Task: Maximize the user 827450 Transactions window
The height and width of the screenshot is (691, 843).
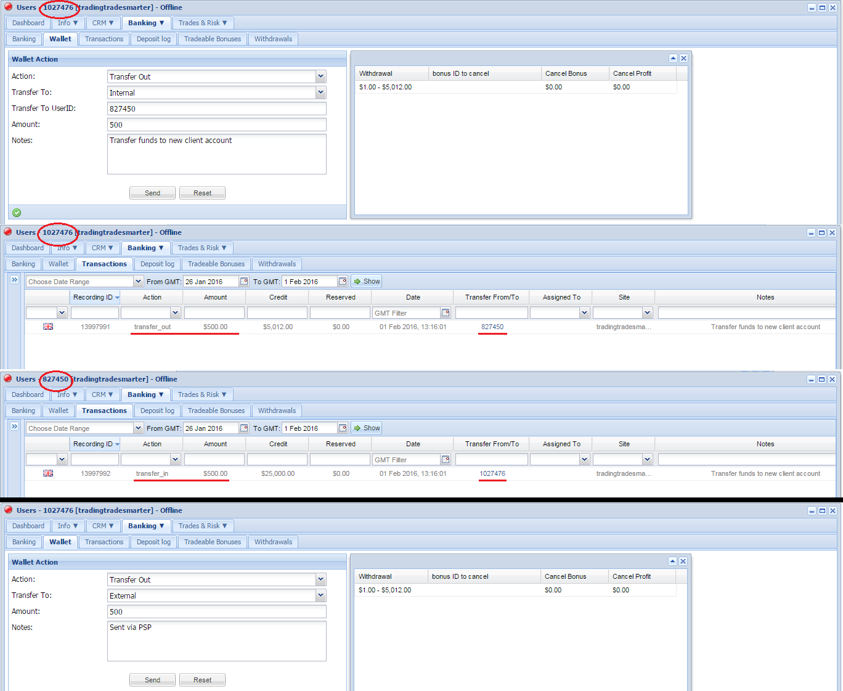Action: tap(821, 380)
